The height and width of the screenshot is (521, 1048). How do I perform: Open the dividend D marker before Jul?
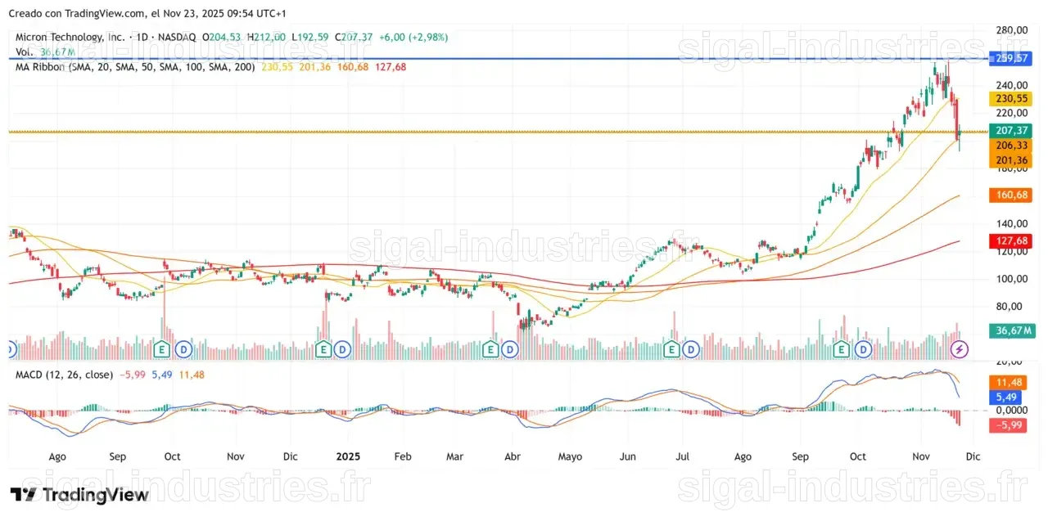(x=692, y=349)
